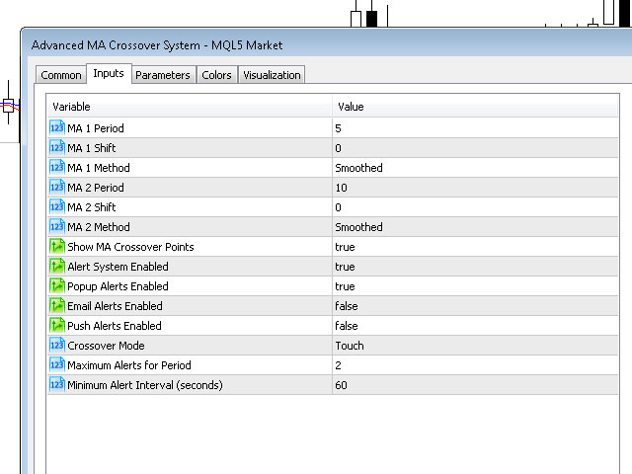Click the integer icon beside Minimum Alert Interval
Viewport: 632px width, 474px height.
[57, 384]
